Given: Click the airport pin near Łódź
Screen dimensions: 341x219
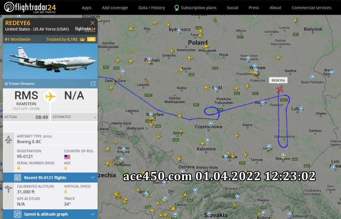Looking at the screenshot, I should point(216,89).
